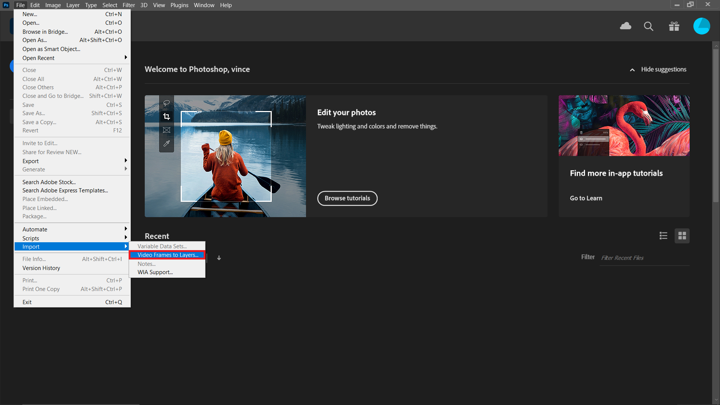Select Video Frames to Layers import option

point(168,255)
